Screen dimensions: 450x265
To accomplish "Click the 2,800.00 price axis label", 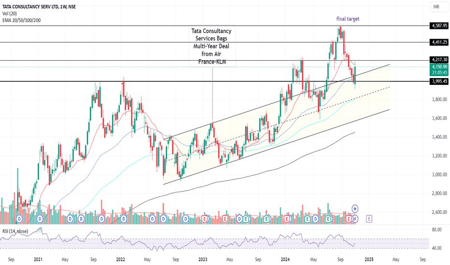I will pos(439,193).
